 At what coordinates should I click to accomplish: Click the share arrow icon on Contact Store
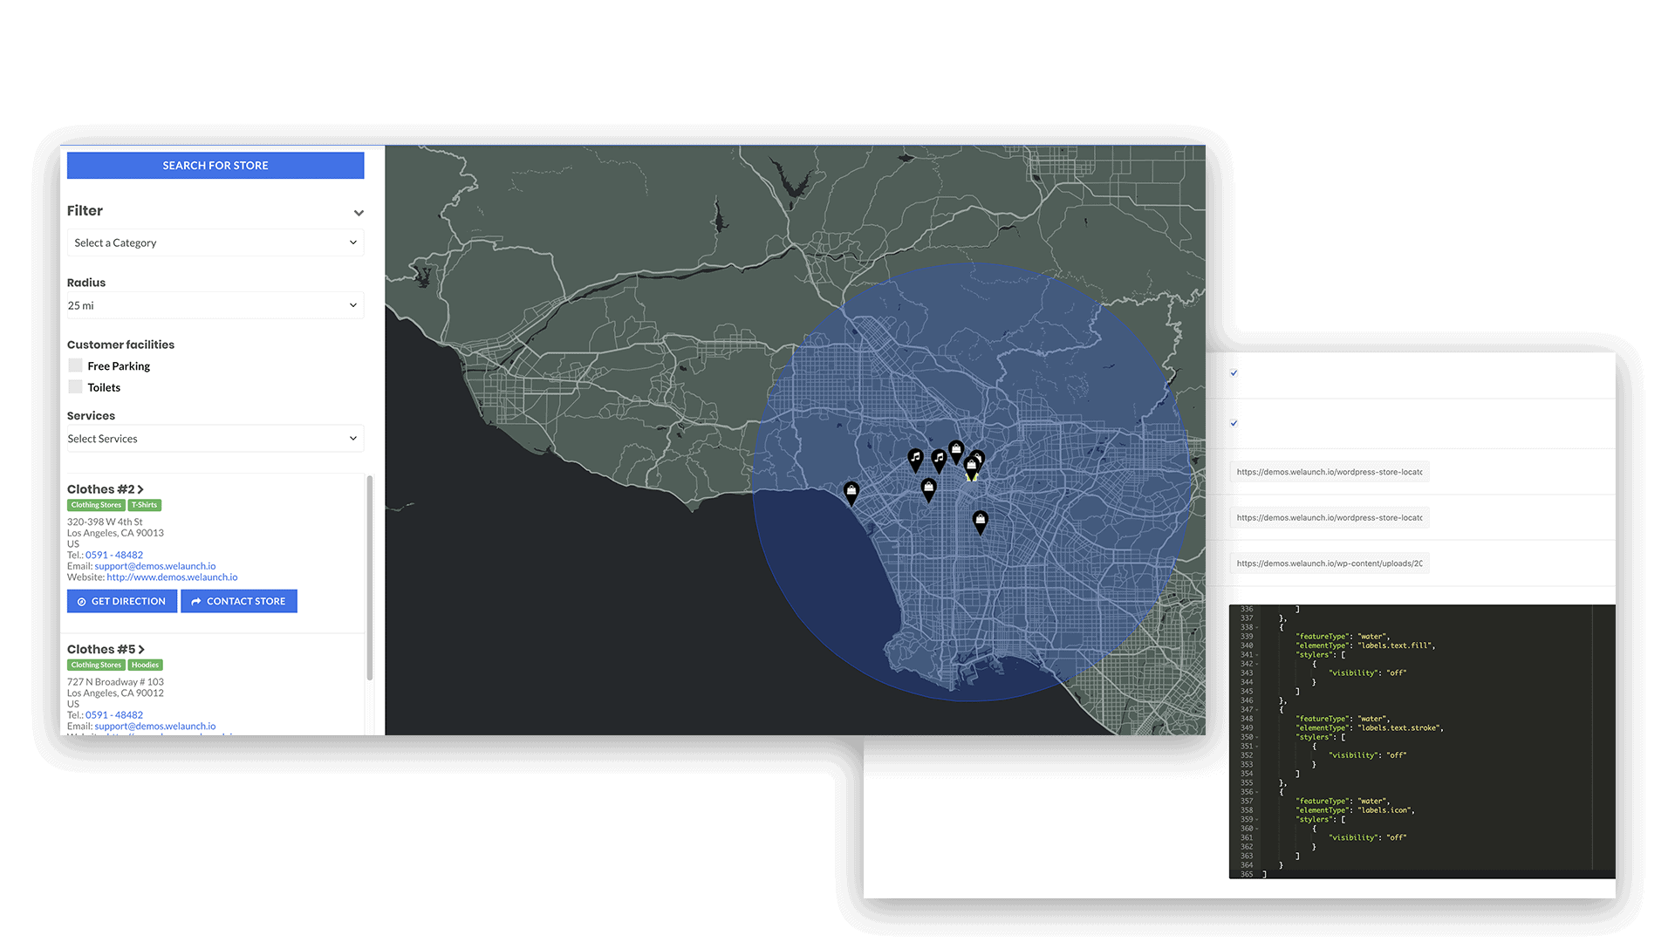pyautogui.click(x=197, y=600)
